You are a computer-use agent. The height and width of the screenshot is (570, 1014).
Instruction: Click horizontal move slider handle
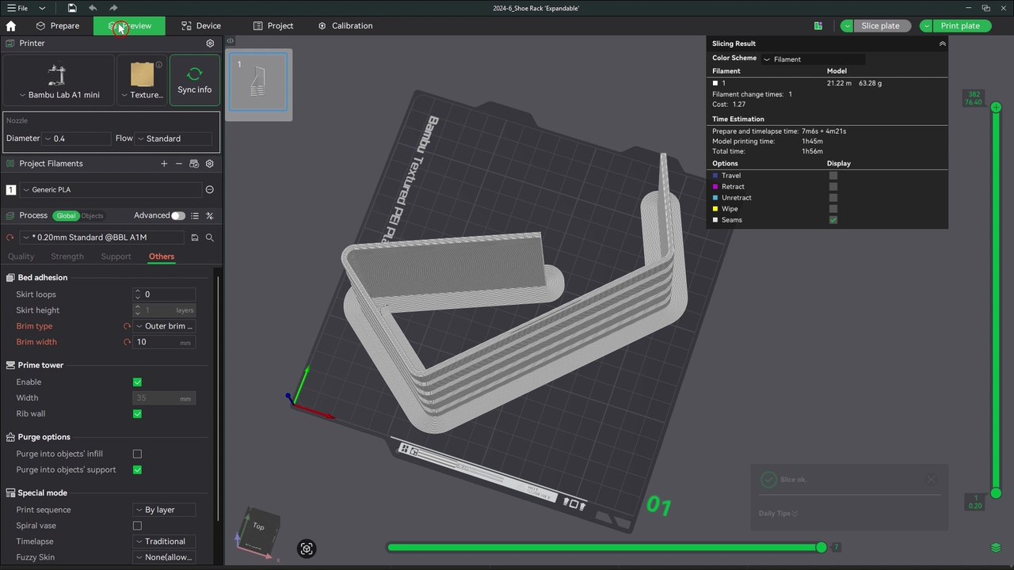pos(821,547)
